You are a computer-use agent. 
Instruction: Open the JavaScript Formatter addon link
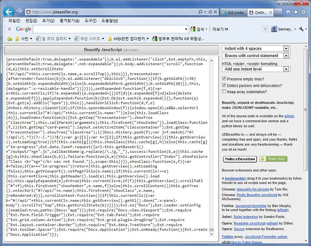click(266, 237)
